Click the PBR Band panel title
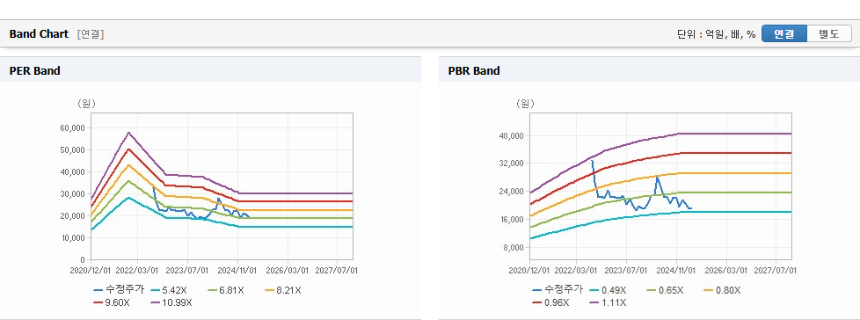860x320 pixels. tap(474, 70)
